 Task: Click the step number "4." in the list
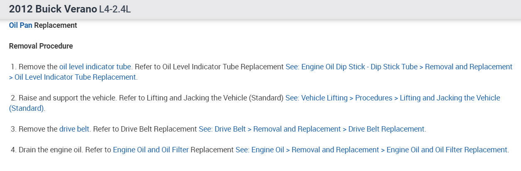(14, 150)
